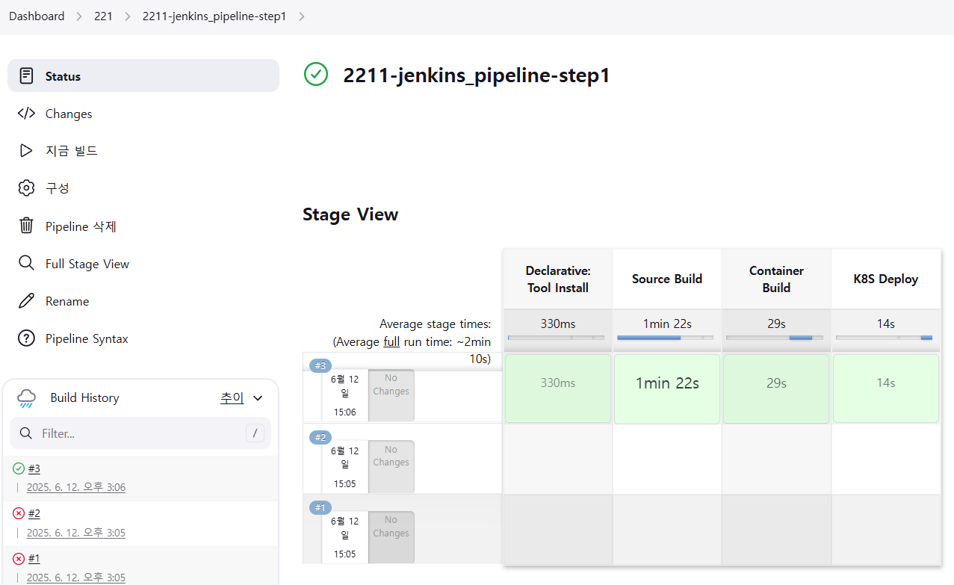
Task: Click the green success icon for build #3
Action: 19,468
